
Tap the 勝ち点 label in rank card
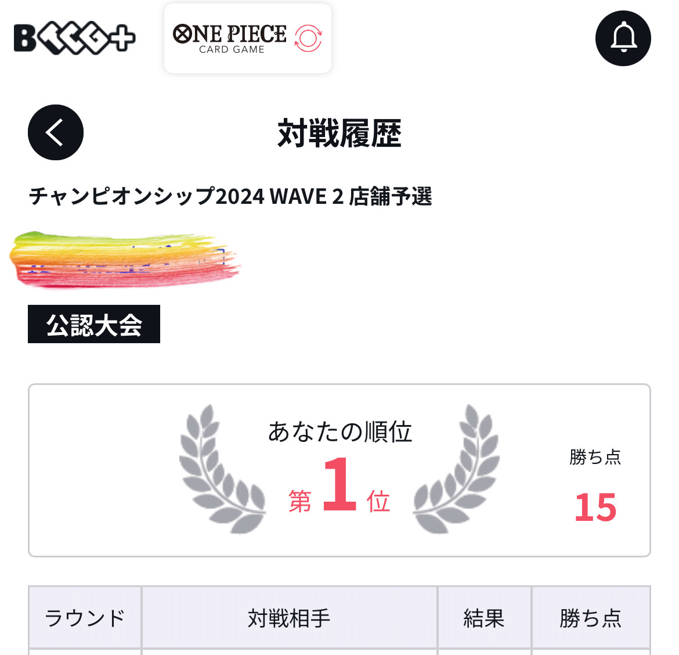(595, 457)
